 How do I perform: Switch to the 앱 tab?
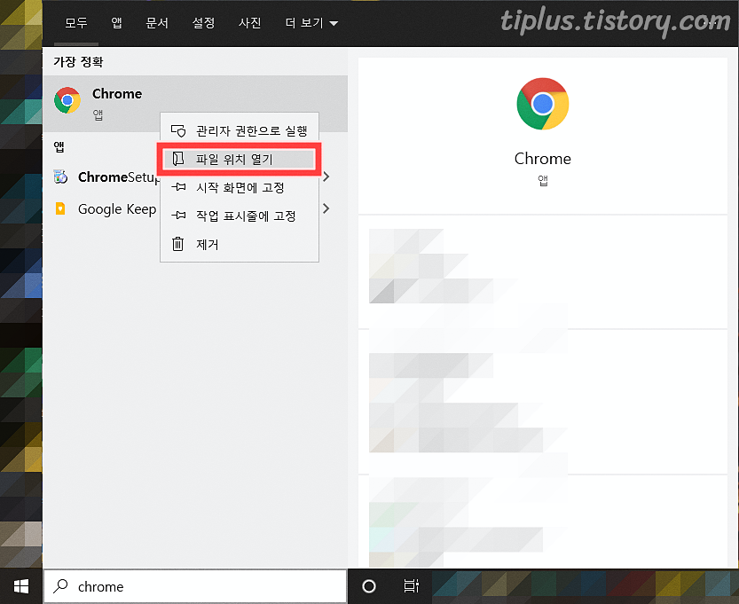coord(116,22)
